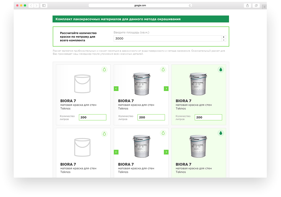The width and height of the screenshot is (281, 197).
Task: Open BIORA 7 title on the bottom-row middle card
Action: pyautogui.click(x=126, y=164)
